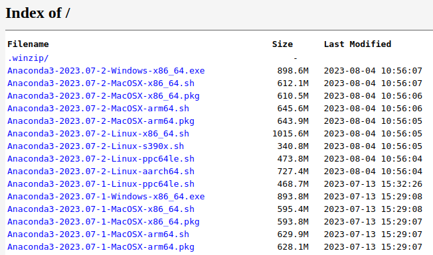
Task: Select the 595.4M size value
Action: (x=293, y=209)
